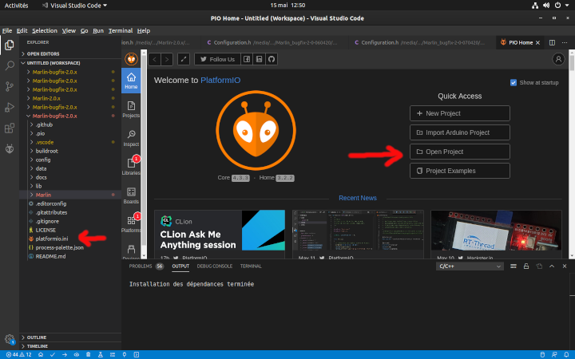Open notifications bell in status bar
Image resolution: width=575 pixels, height=359 pixels.
(x=566, y=354)
